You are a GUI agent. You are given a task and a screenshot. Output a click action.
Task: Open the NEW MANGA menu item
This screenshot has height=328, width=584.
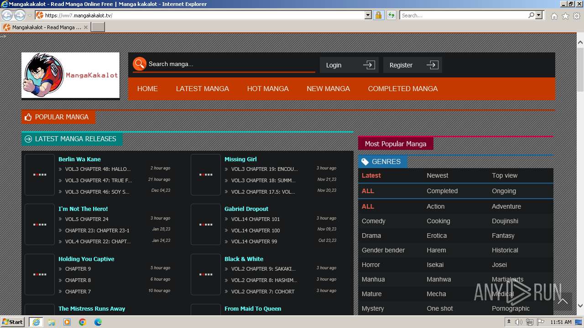tap(328, 89)
